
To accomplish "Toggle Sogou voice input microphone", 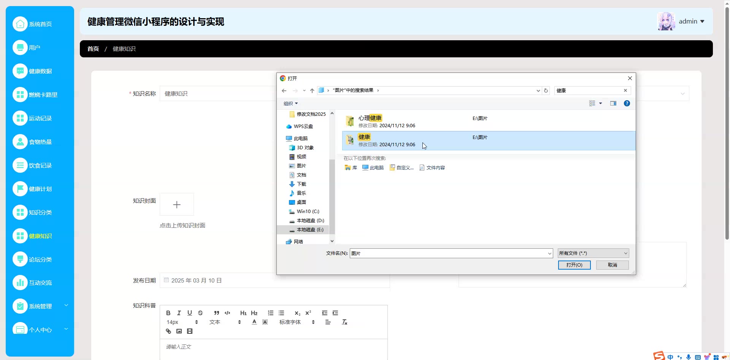I will click(x=689, y=357).
